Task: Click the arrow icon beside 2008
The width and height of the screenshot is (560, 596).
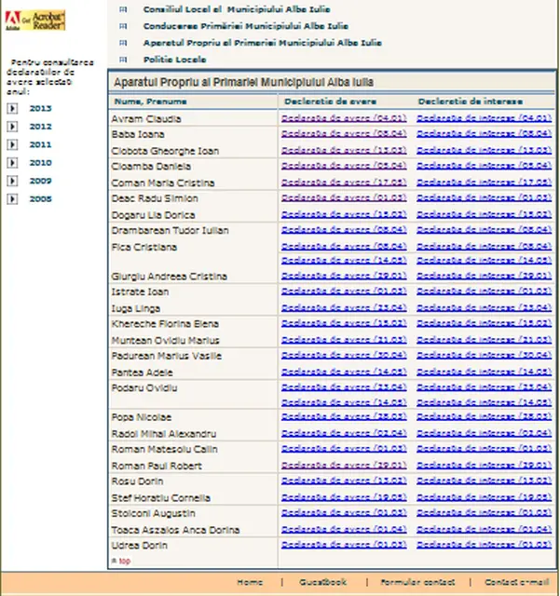Action: click(12, 198)
